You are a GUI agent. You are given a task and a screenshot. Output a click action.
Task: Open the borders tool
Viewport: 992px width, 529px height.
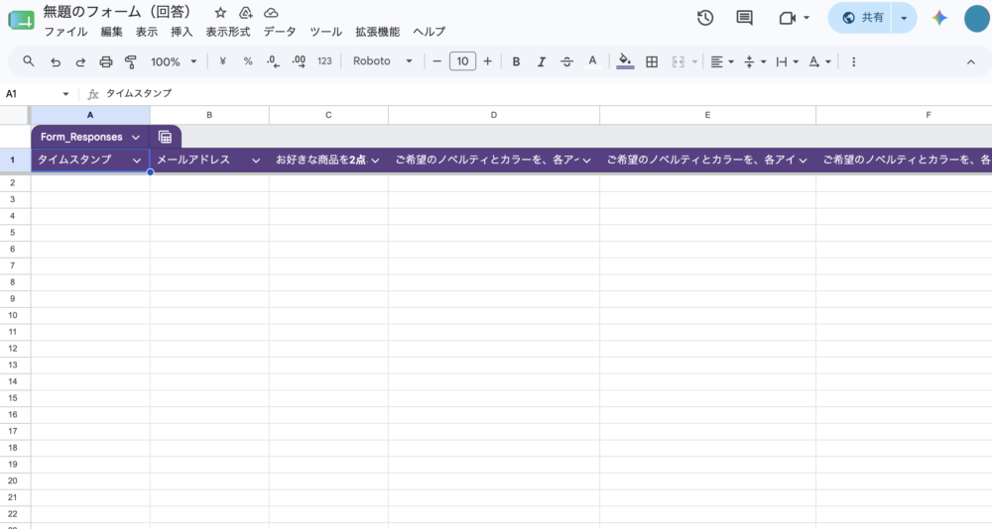point(652,61)
